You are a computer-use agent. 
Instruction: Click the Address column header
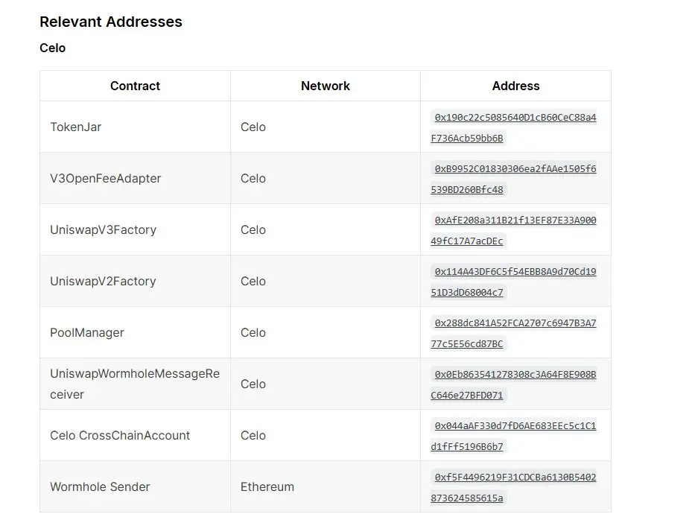515,86
